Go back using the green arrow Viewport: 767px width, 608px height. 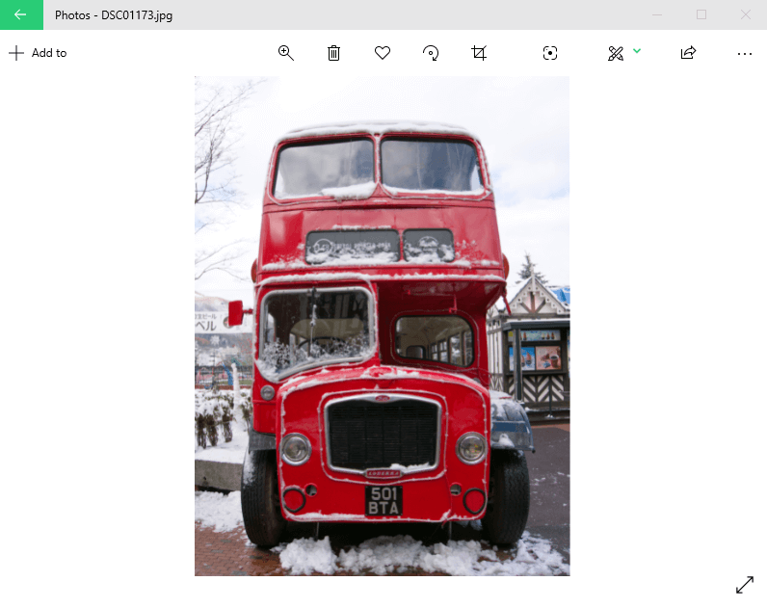[x=21, y=14]
